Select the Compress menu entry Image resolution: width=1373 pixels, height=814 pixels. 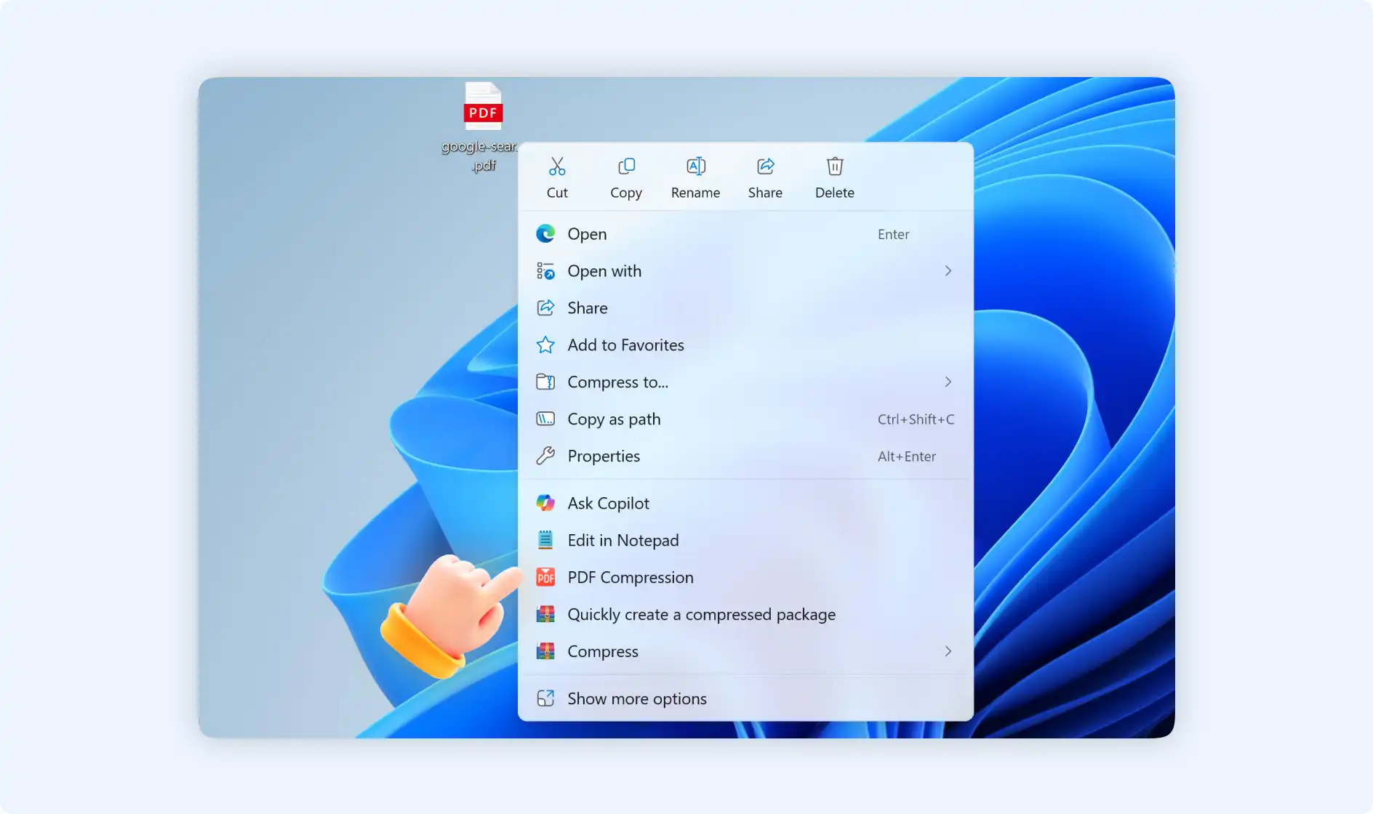tap(745, 651)
